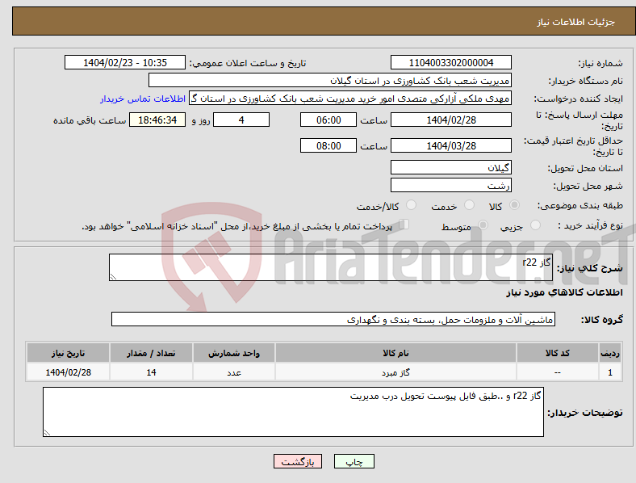The height and width of the screenshot is (483, 636).
Task: Click the نام کالا column header
Action: point(395,353)
